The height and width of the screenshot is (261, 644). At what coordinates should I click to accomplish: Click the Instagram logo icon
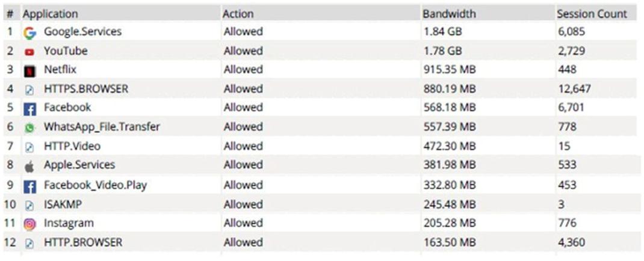pyautogui.click(x=29, y=224)
